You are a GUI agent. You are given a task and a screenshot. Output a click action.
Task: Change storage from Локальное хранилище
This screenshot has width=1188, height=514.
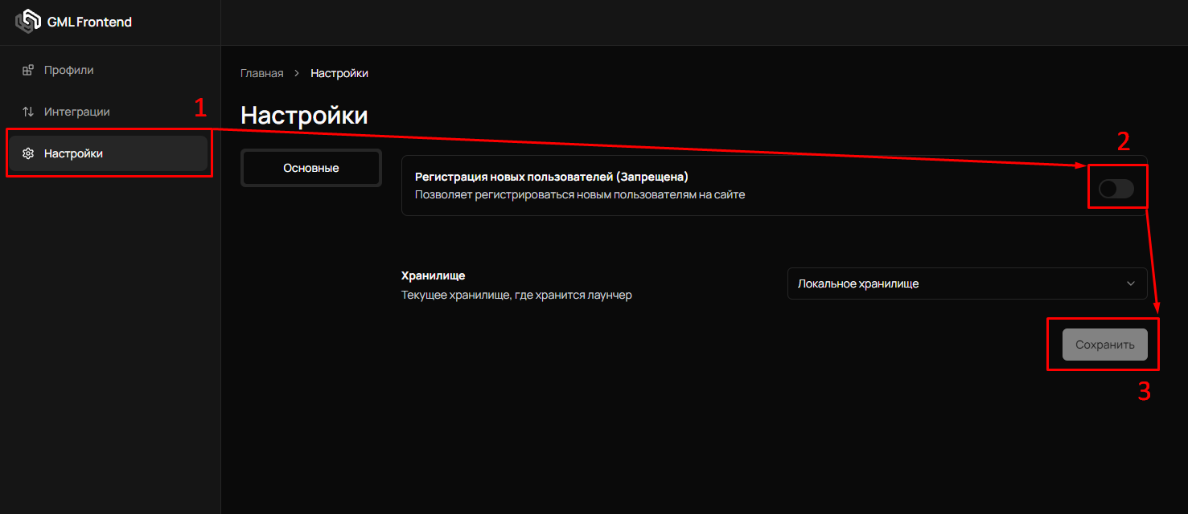click(x=966, y=283)
